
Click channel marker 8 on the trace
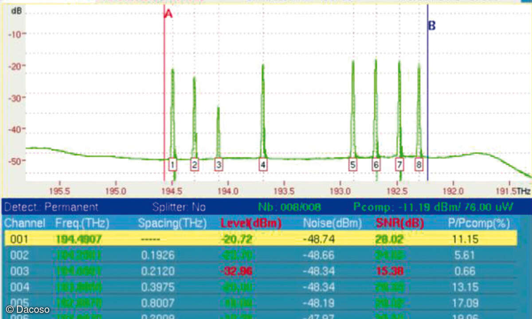(419, 165)
